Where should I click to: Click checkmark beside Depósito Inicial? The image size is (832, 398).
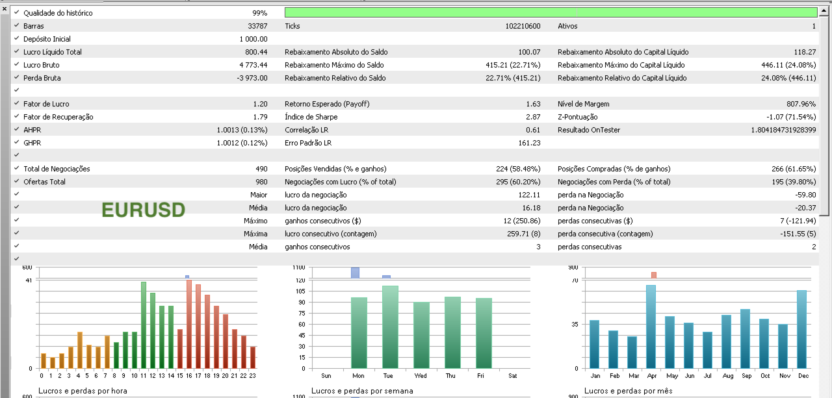click(16, 39)
